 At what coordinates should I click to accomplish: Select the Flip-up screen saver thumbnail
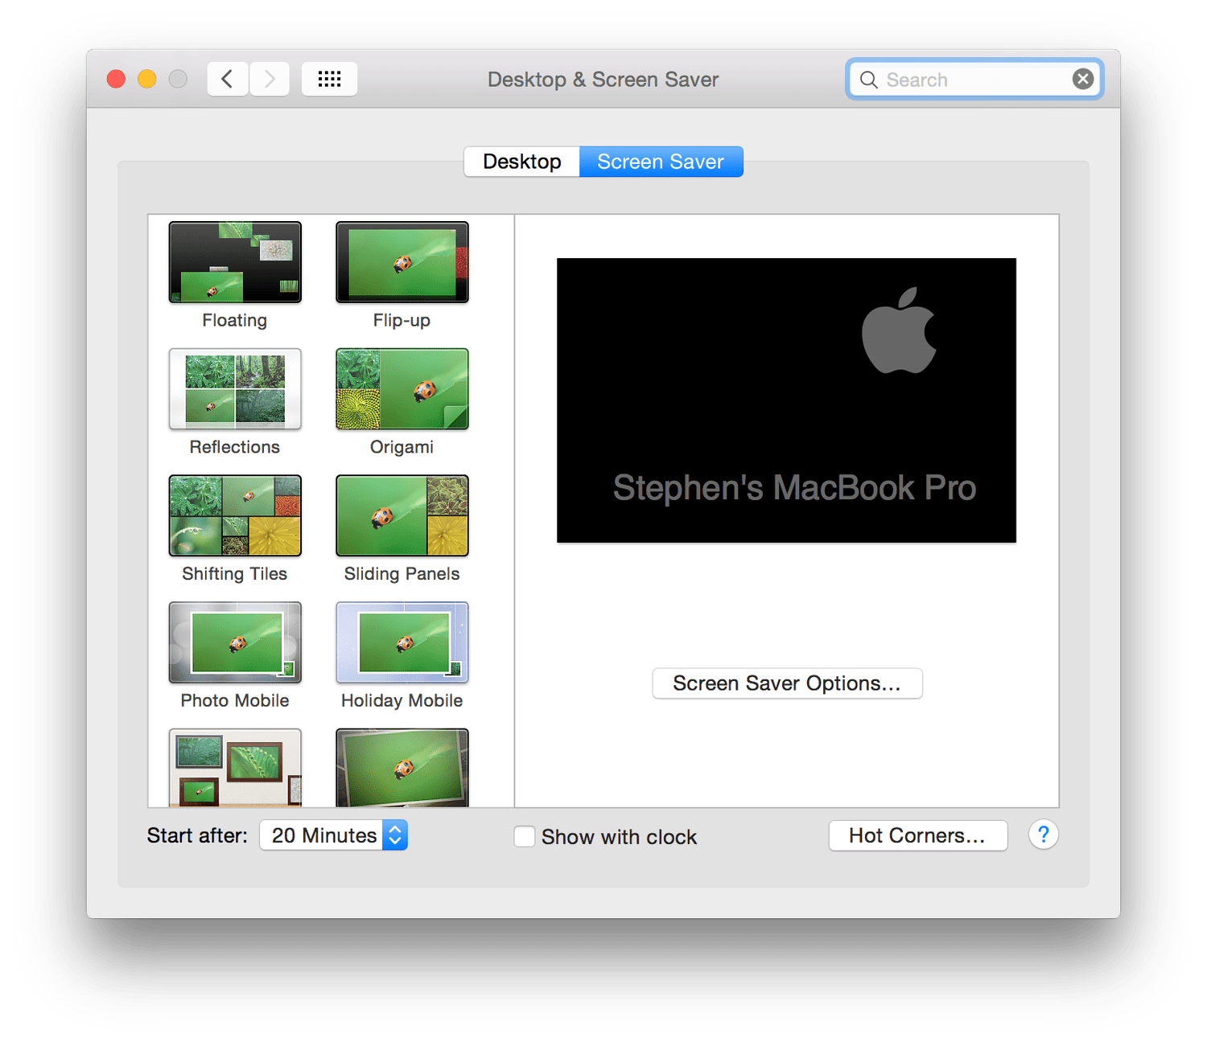click(402, 262)
